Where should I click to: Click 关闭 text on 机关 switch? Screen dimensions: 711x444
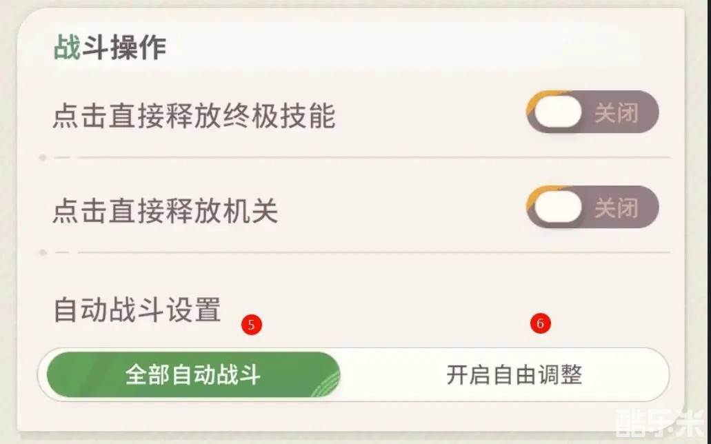tap(617, 208)
